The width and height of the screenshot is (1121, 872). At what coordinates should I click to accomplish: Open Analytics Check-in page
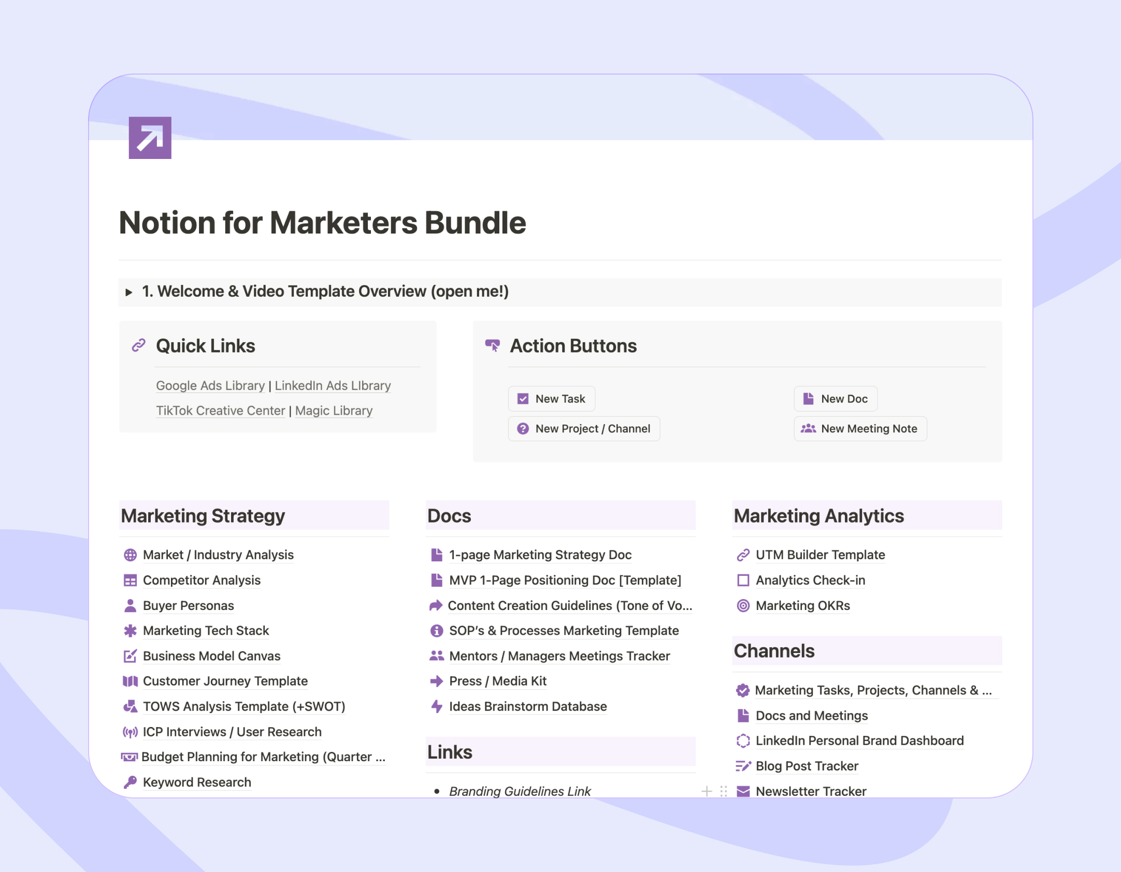pos(810,580)
